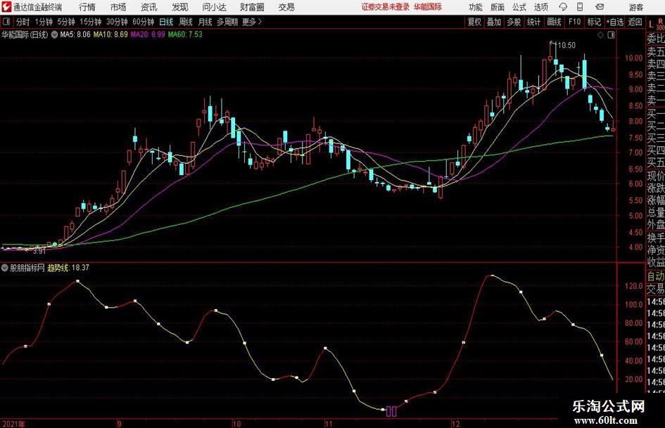The height and width of the screenshot is (428, 665).
Task: Click the 3.91 low price label
Action: [39, 251]
